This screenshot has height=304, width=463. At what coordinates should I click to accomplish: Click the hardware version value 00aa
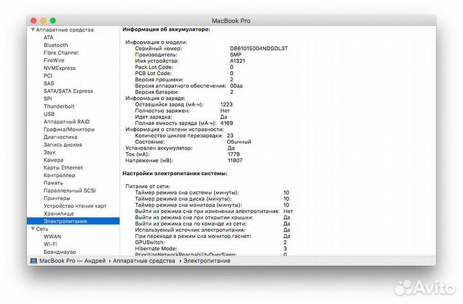(x=236, y=86)
